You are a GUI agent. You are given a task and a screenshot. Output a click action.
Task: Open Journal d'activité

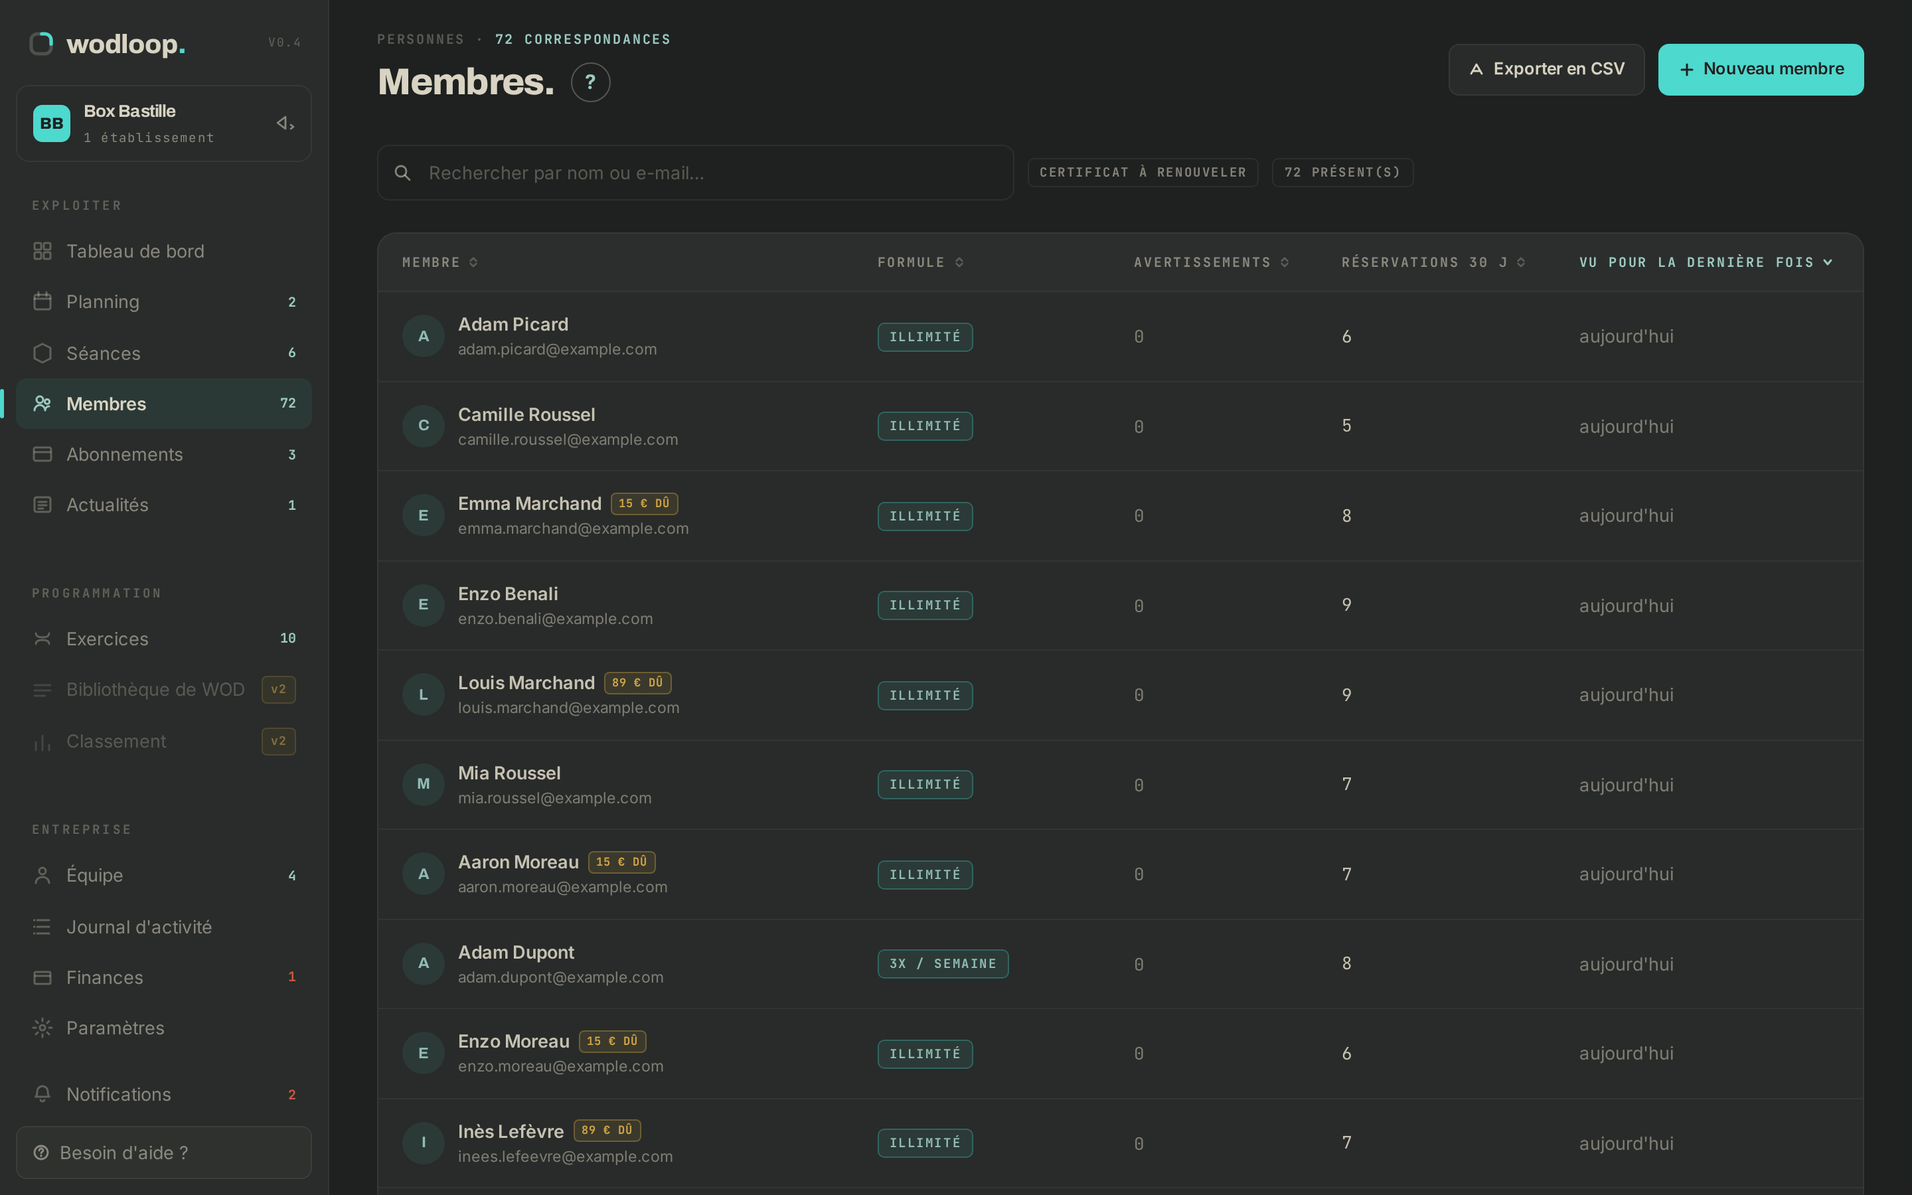click(x=163, y=926)
